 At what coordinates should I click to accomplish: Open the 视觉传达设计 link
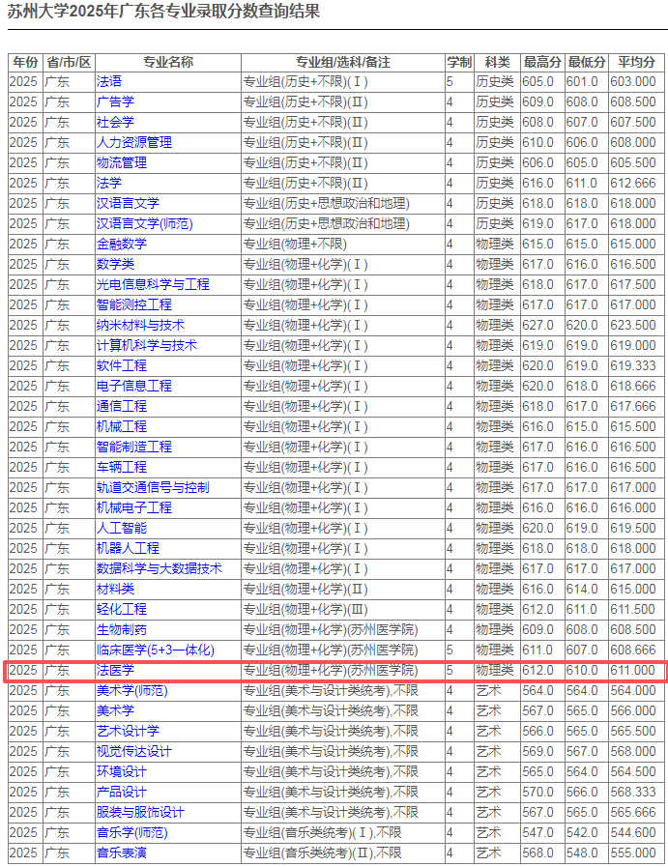click(x=133, y=751)
